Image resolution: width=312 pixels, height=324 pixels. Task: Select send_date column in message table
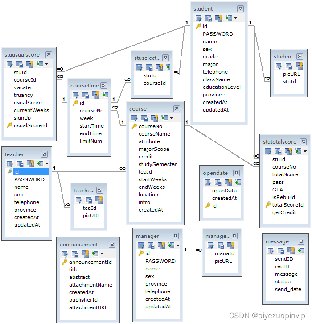288,289
